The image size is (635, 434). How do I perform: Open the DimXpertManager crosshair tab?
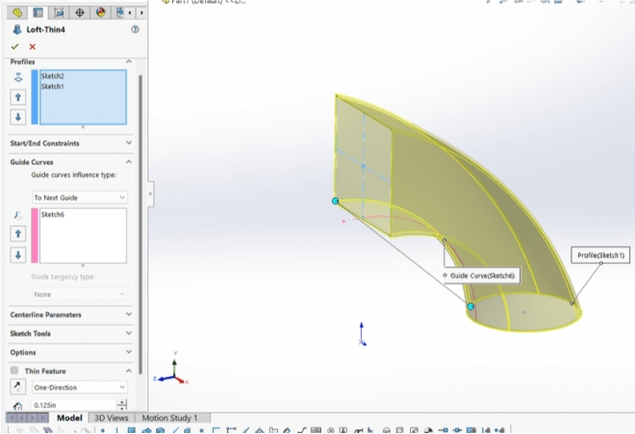point(80,13)
